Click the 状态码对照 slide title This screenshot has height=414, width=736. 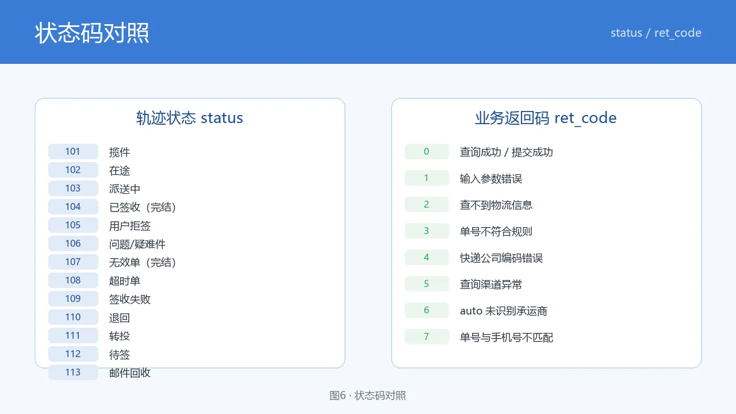(x=92, y=33)
